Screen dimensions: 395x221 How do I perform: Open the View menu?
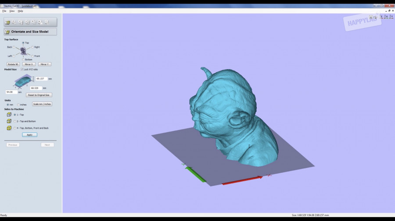click(x=12, y=11)
